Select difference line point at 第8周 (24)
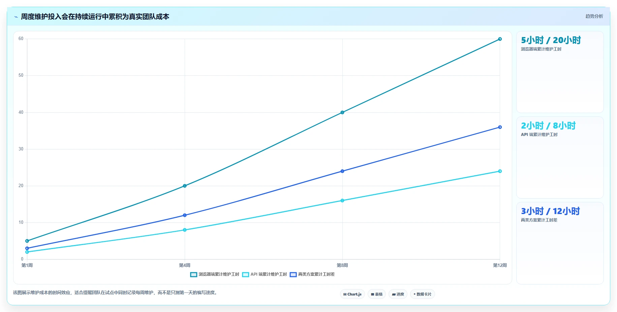The image size is (617, 312). [x=342, y=171]
